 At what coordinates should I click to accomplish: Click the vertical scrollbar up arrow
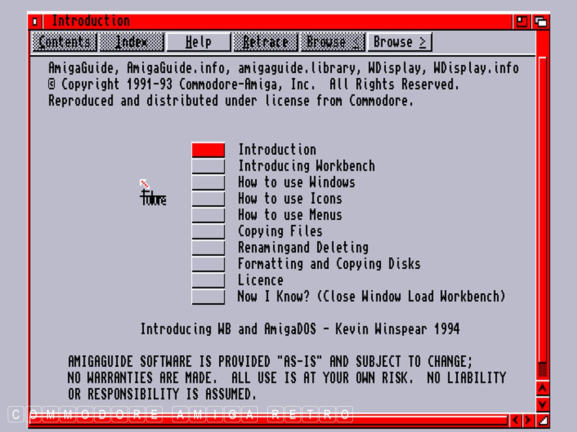[542, 387]
